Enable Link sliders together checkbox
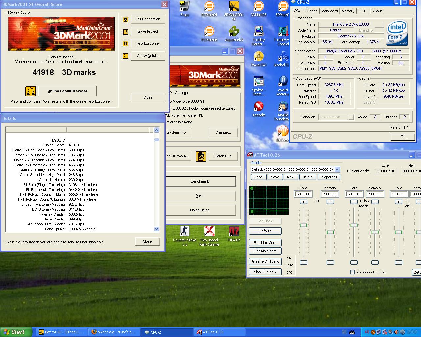The image size is (421, 337). click(352, 272)
